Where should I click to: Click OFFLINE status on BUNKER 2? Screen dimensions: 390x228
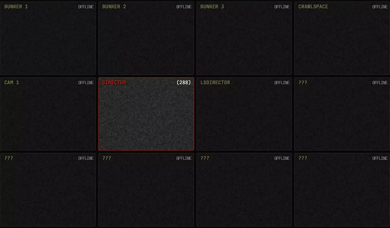(x=184, y=7)
